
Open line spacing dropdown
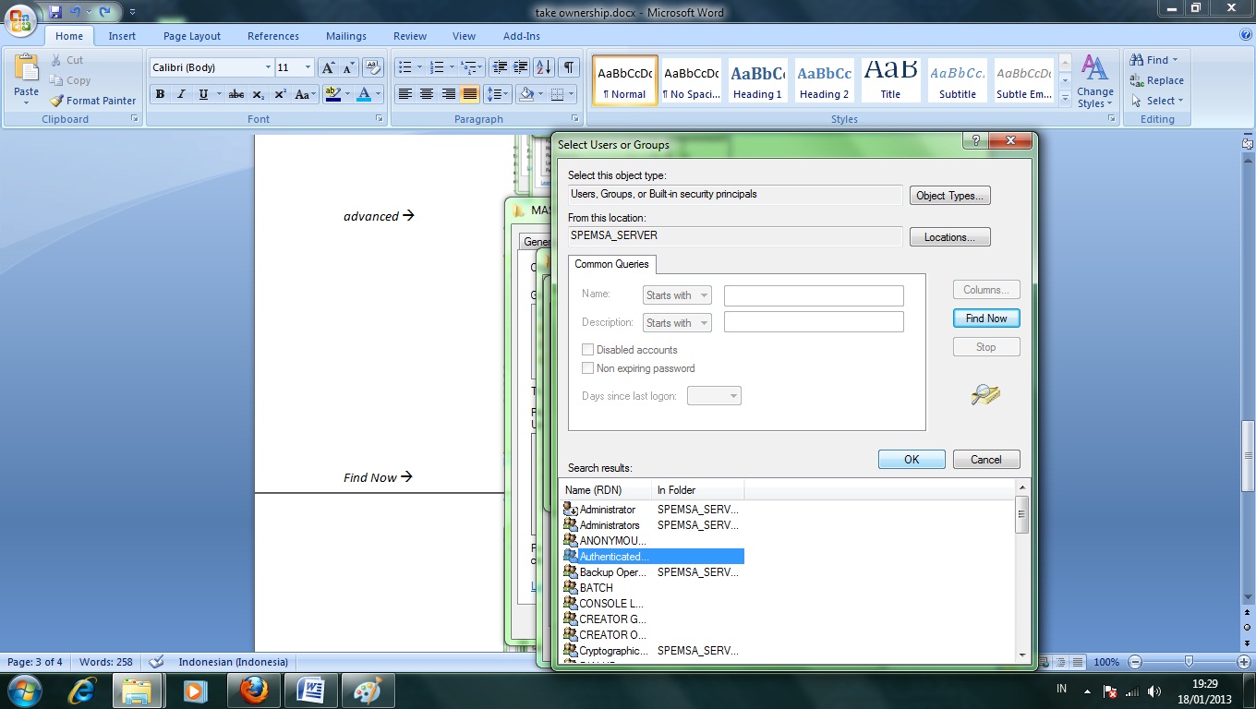click(x=498, y=94)
